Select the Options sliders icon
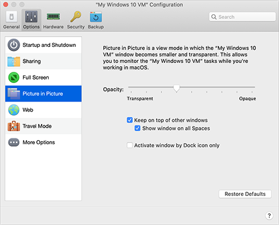 [31, 17]
